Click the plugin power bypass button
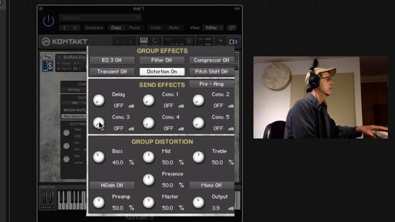Screen dimensions: 395x222 pyautogui.click(x=48, y=20)
